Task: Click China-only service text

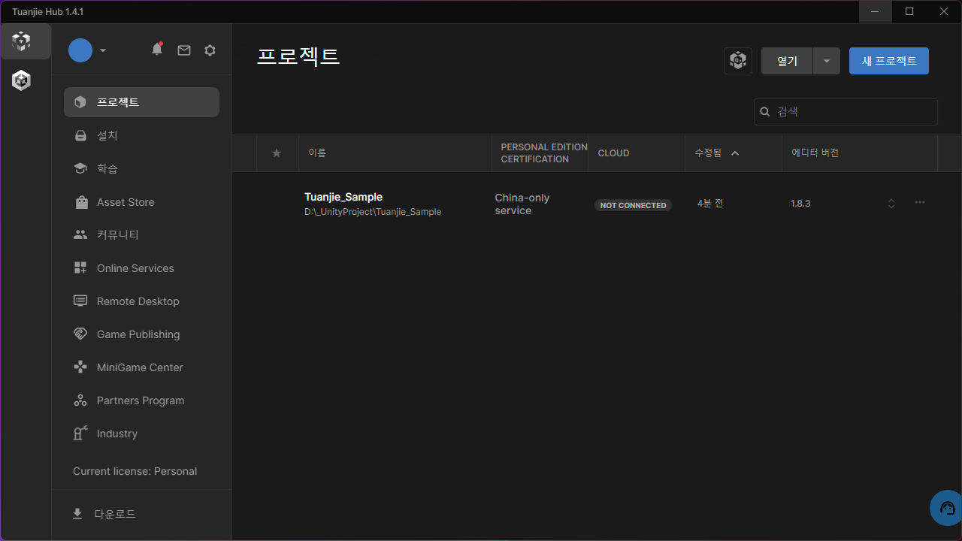Action: (522, 204)
